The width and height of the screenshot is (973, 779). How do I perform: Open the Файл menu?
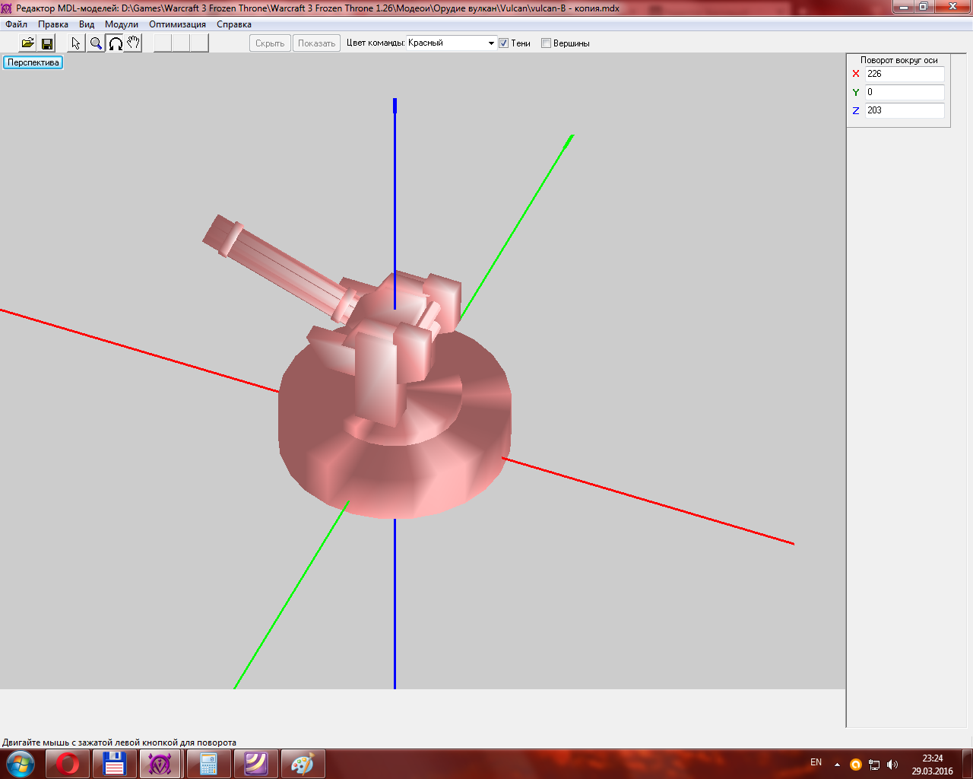(x=16, y=24)
